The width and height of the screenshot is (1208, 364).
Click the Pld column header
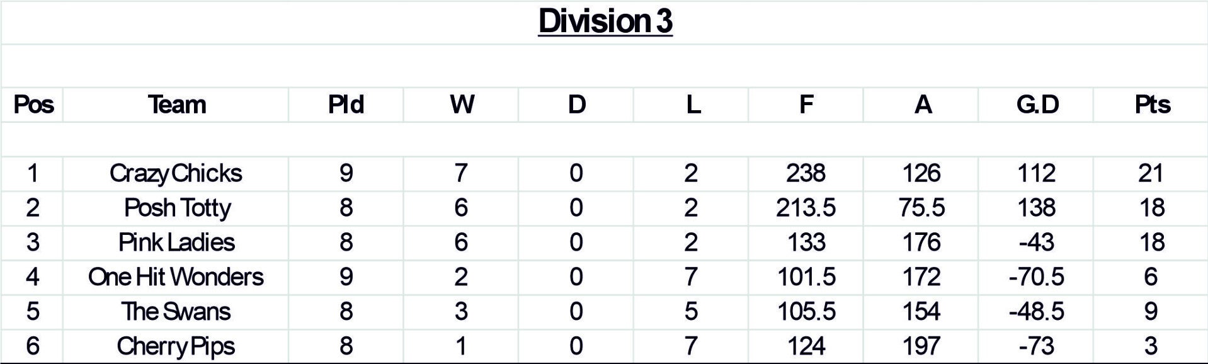[x=346, y=105]
